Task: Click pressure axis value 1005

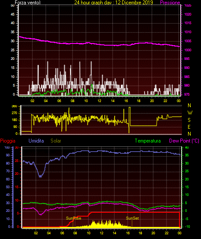Action: [x=188, y=41]
